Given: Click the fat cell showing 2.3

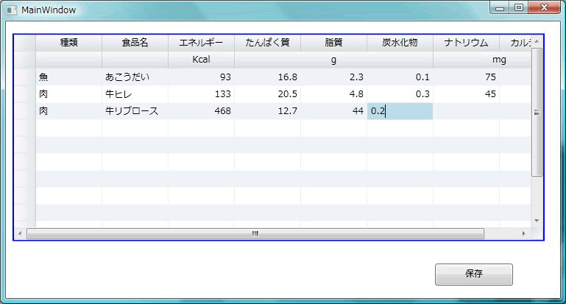Looking at the screenshot, I should coord(334,77).
